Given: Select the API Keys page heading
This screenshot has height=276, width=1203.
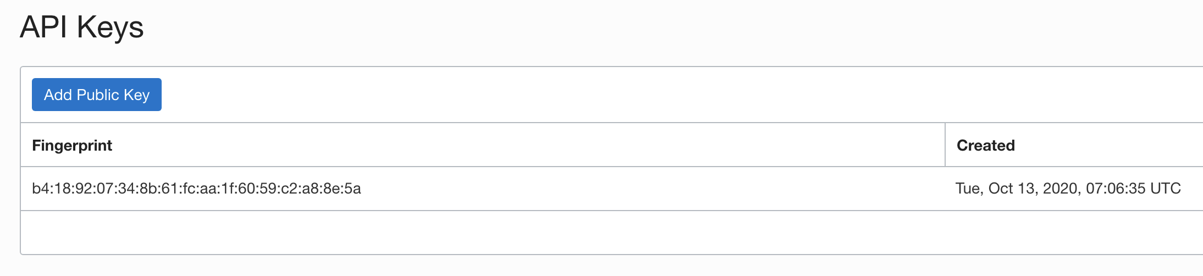Looking at the screenshot, I should coord(82,27).
